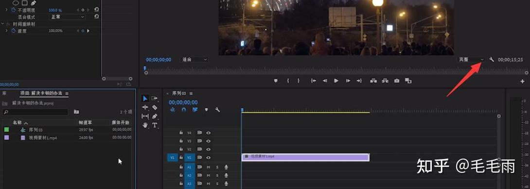Add a marker in the timeline header
The width and height of the screenshot is (530, 189).
coord(206,110)
